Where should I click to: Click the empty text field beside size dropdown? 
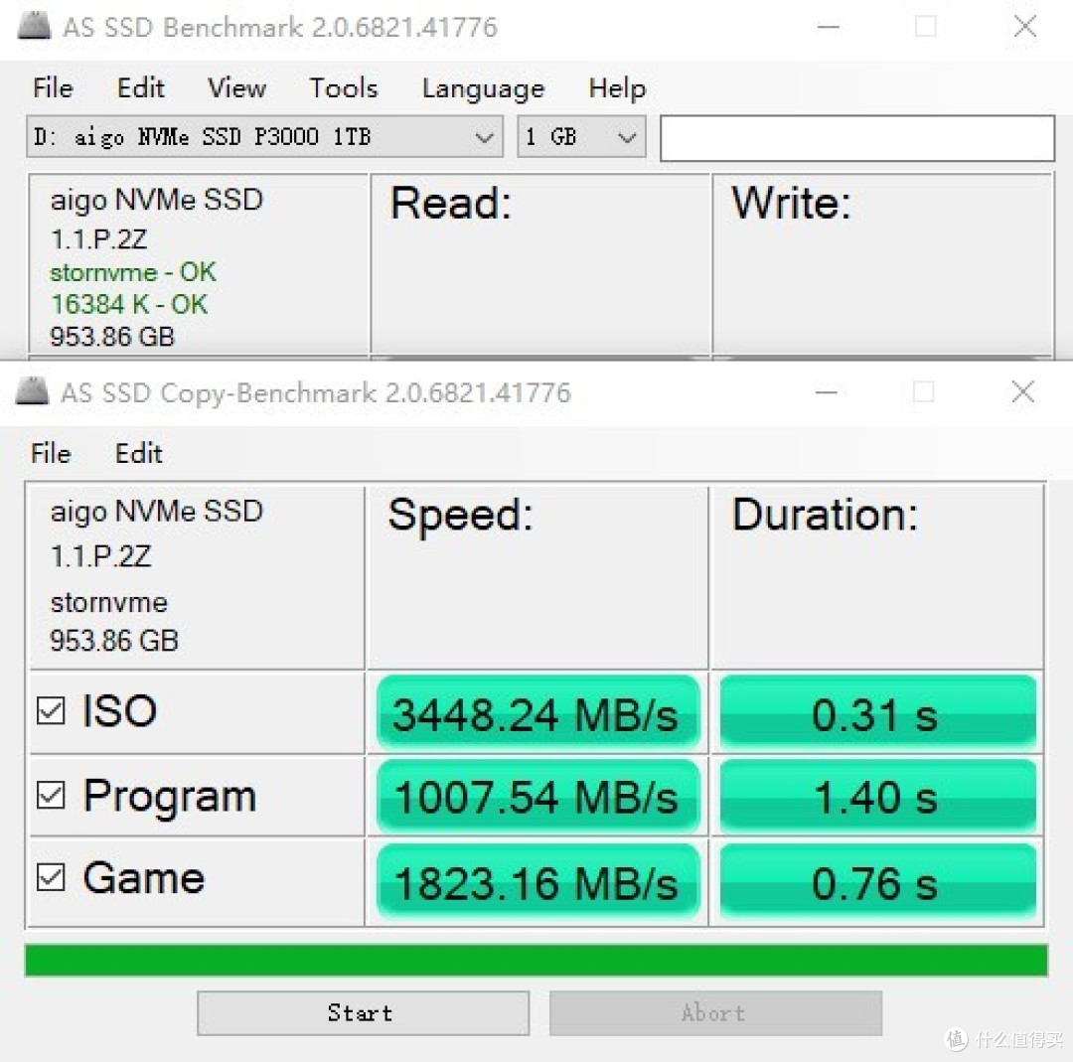(x=856, y=138)
